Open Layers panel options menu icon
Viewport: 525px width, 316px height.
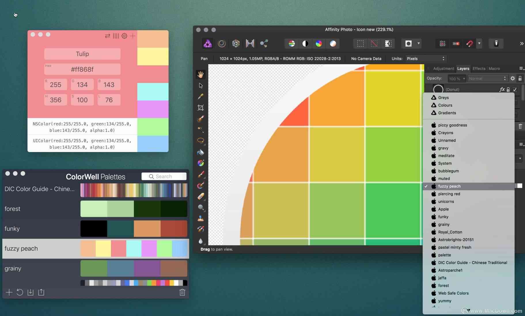point(521,69)
